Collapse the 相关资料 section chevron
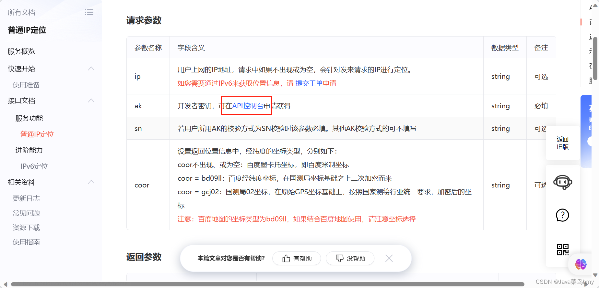The width and height of the screenshot is (599, 288). coord(91,182)
